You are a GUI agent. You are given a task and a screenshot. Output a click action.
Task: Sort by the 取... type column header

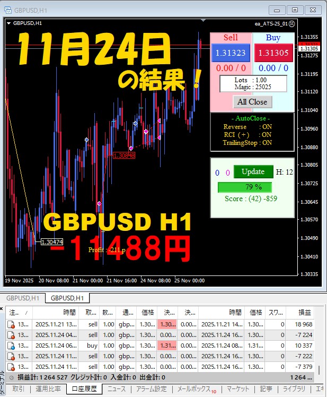click(x=89, y=313)
